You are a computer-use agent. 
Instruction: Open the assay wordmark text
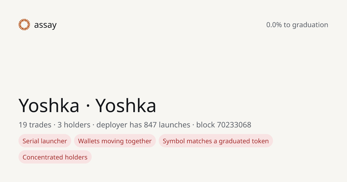click(45, 25)
